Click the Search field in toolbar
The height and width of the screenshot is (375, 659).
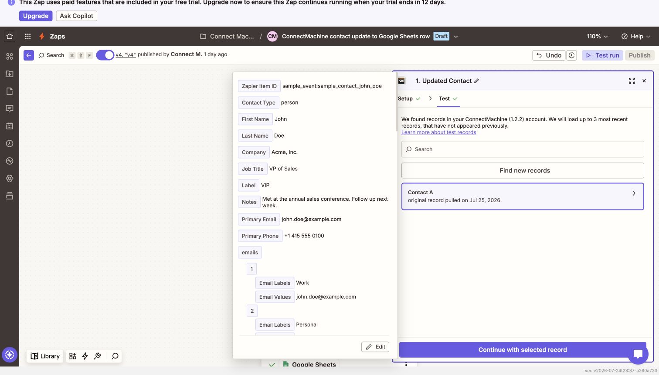coord(51,55)
